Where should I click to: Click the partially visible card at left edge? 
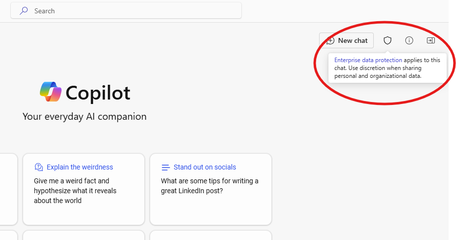click(8, 189)
